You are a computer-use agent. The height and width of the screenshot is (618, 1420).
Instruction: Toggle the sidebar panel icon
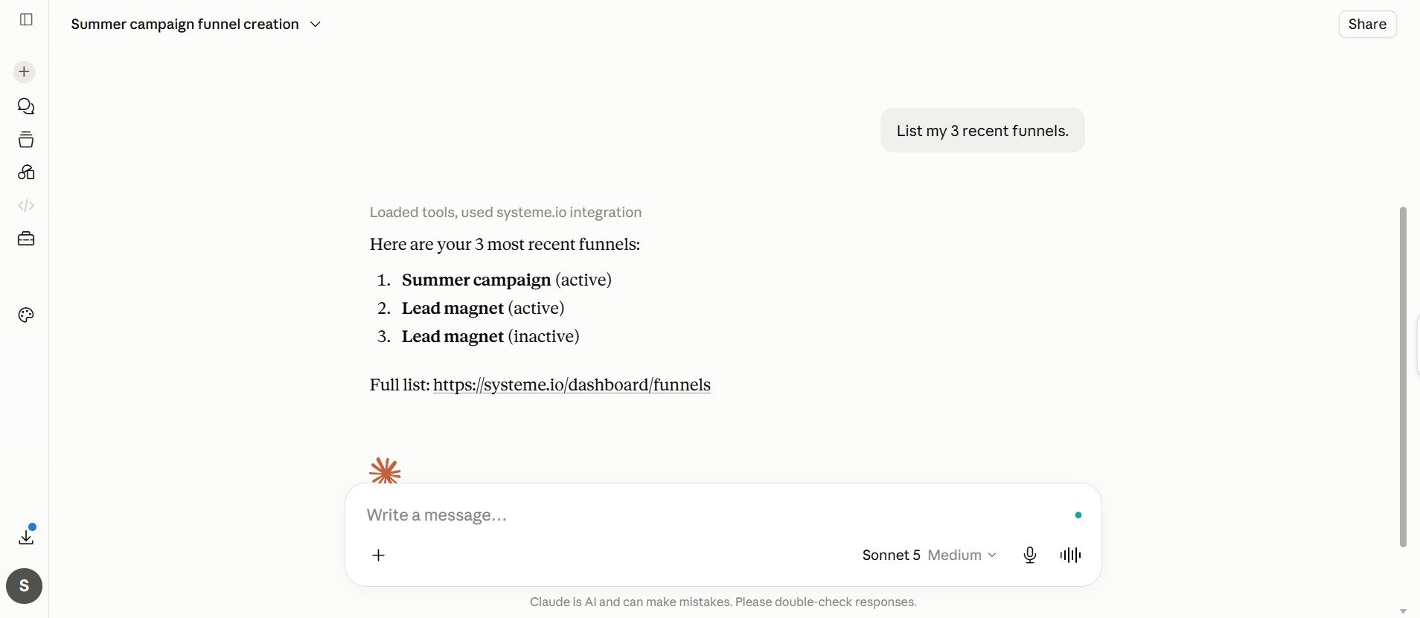pos(26,19)
